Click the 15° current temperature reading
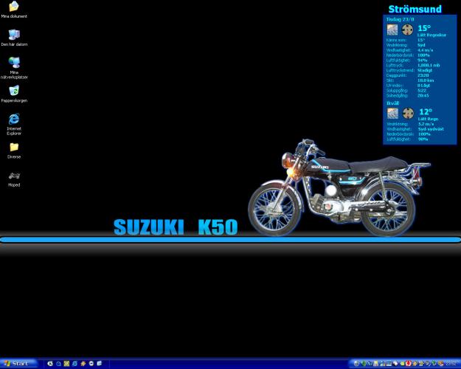This screenshot has height=369, width=461. pyautogui.click(x=424, y=28)
